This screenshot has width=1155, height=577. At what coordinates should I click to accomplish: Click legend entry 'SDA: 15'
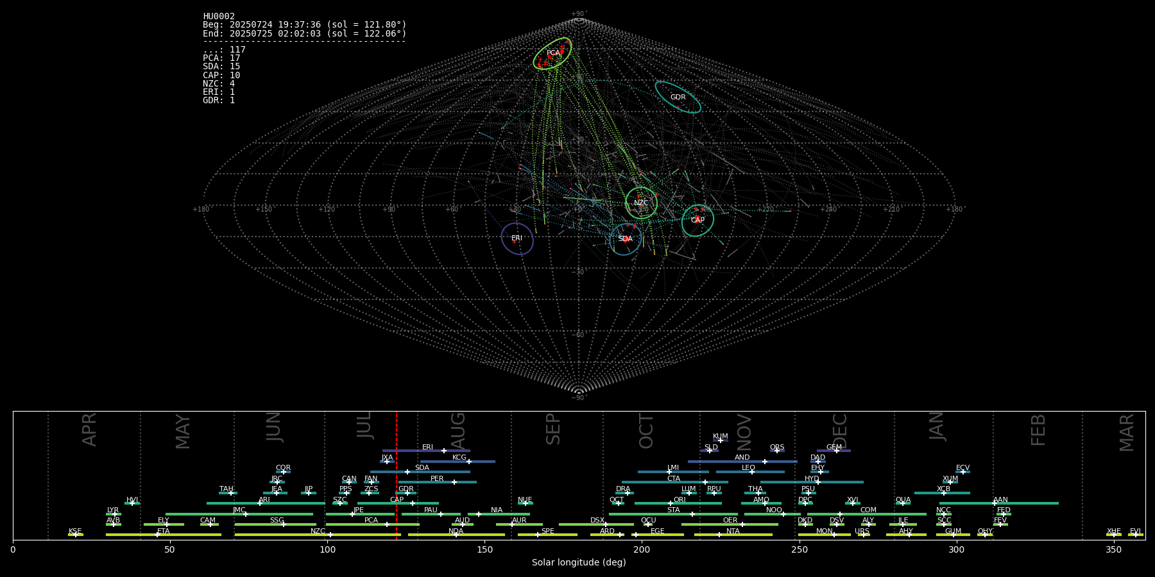[x=221, y=67]
